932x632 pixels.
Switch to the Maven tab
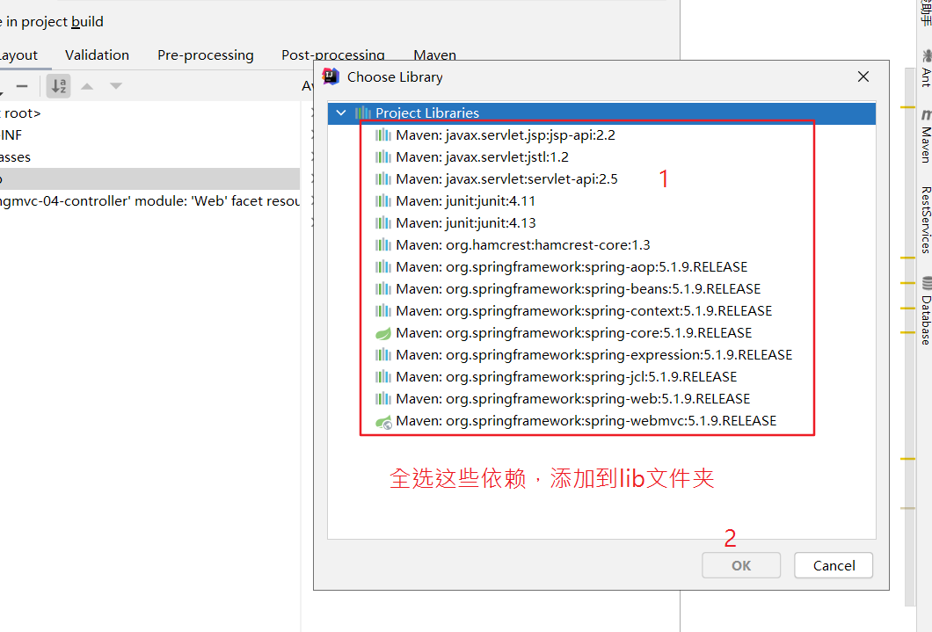tap(434, 54)
